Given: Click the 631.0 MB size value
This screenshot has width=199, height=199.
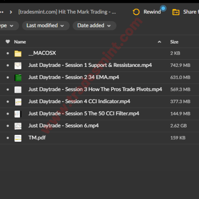Looking at the screenshot, I should point(180,77).
